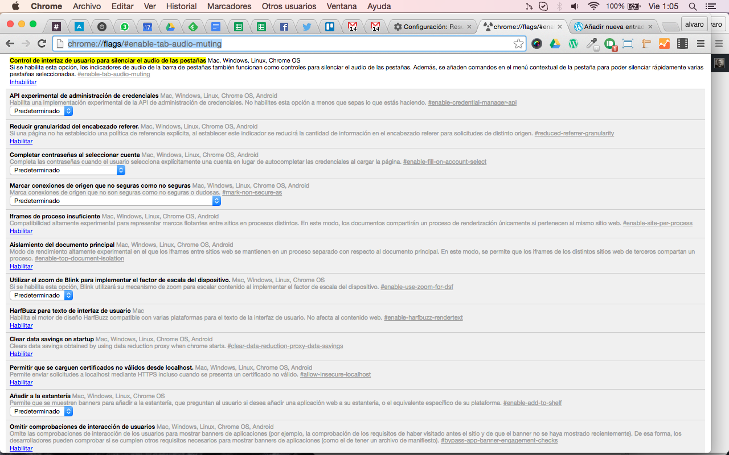729x455 pixels.
Task: Open the Google Drive extension in toolbar
Action: pos(555,44)
